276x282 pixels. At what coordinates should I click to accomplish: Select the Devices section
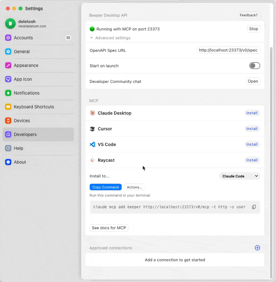(38, 121)
